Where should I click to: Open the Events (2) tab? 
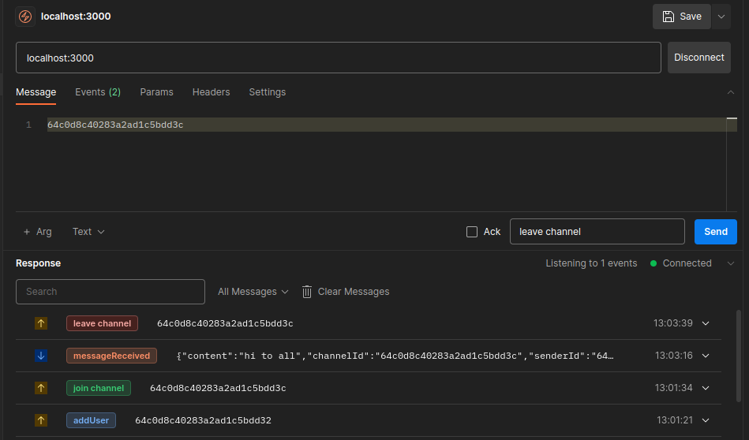[98, 92]
